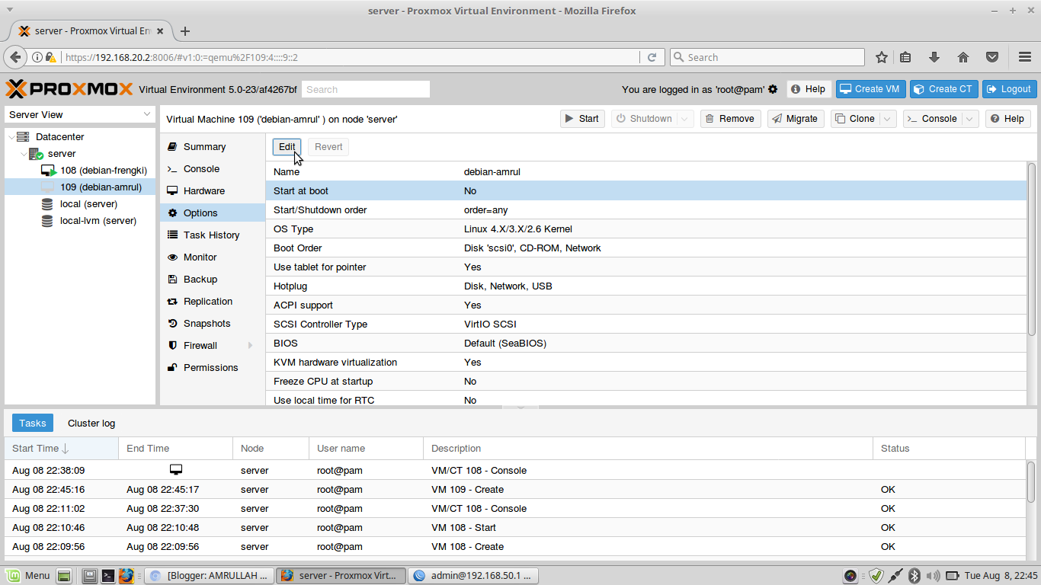Open the Bluetooth tray icon
Viewport: 1041px width, 585px height.
(914, 576)
